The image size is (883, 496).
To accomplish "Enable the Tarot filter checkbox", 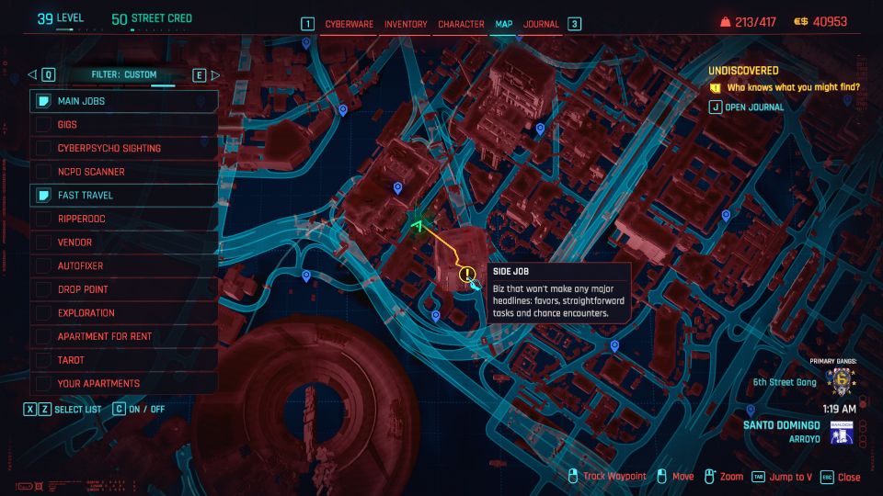I will [x=43, y=360].
